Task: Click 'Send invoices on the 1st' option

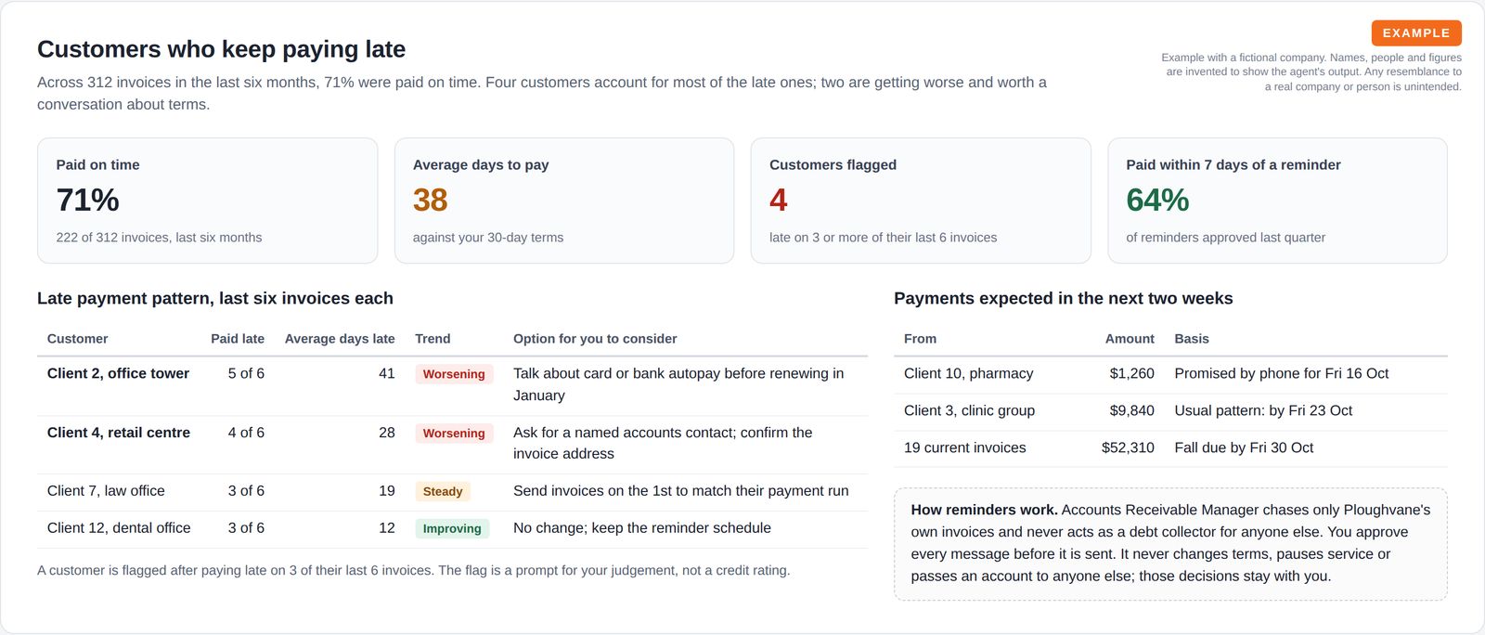Action: (x=680, y=491)
